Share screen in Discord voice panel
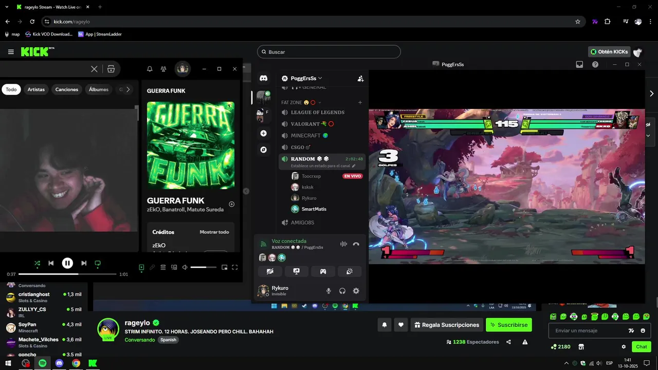This screenshot has width=658, height=370. point(297,271)
